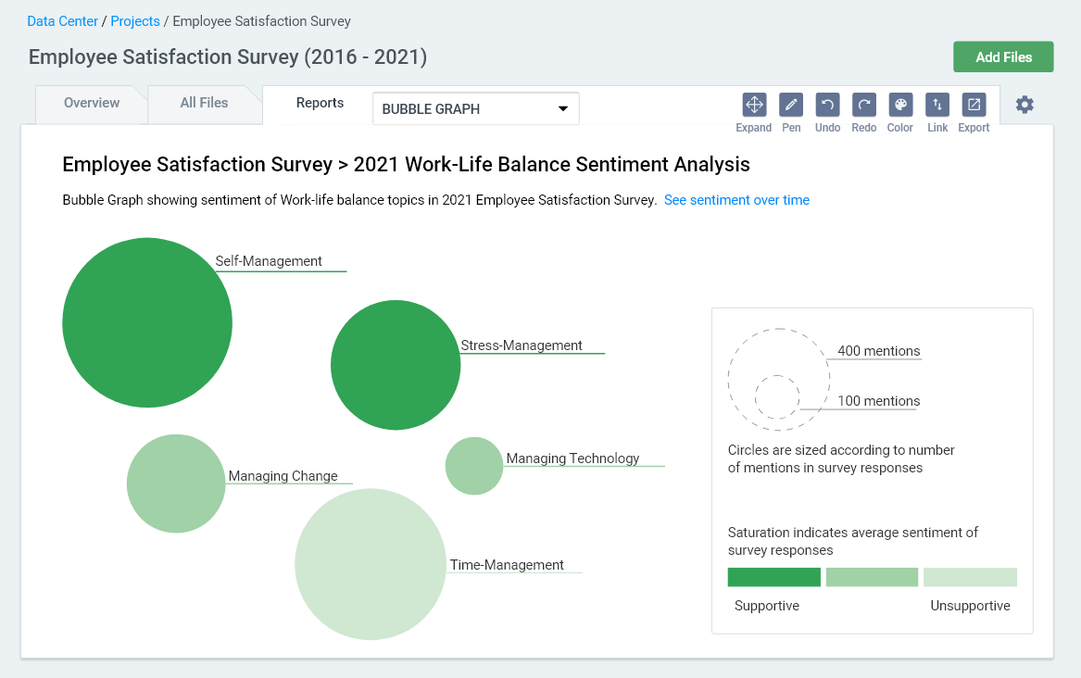Viewport: 1081px width, 678px height.
Task: Select the Unsupportive sentiment swatch
Action: [970, 576]
